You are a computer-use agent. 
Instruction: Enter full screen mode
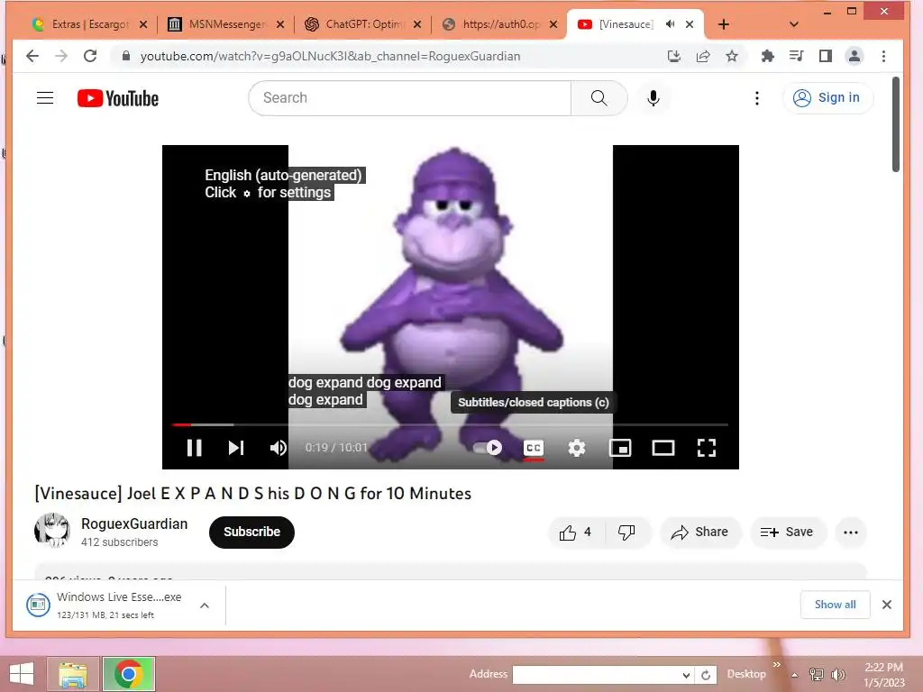coord(707,448)
